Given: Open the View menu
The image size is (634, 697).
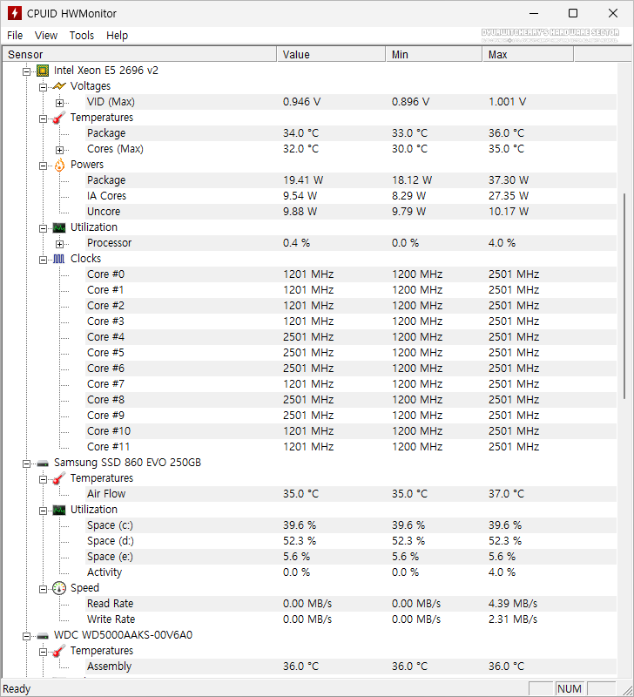Looking at the screenshot, I should pyautogui.click(x=46, y=36).
